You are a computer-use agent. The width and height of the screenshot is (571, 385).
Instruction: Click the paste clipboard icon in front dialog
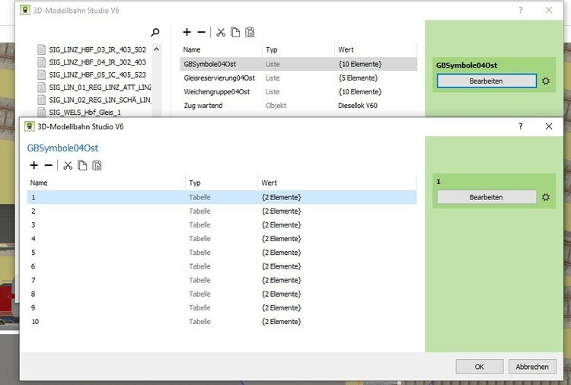(97, 165)
